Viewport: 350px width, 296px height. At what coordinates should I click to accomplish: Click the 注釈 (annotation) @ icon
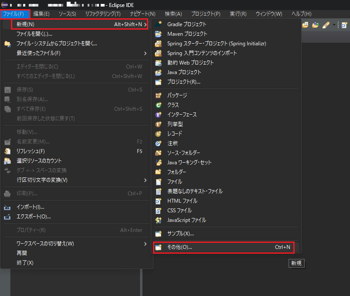click(158, 143)
